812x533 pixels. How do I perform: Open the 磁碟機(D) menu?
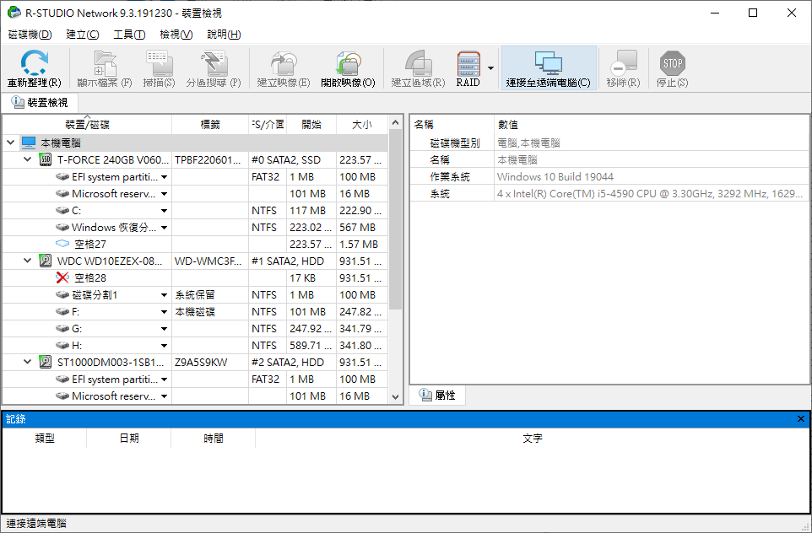(30, 35)
